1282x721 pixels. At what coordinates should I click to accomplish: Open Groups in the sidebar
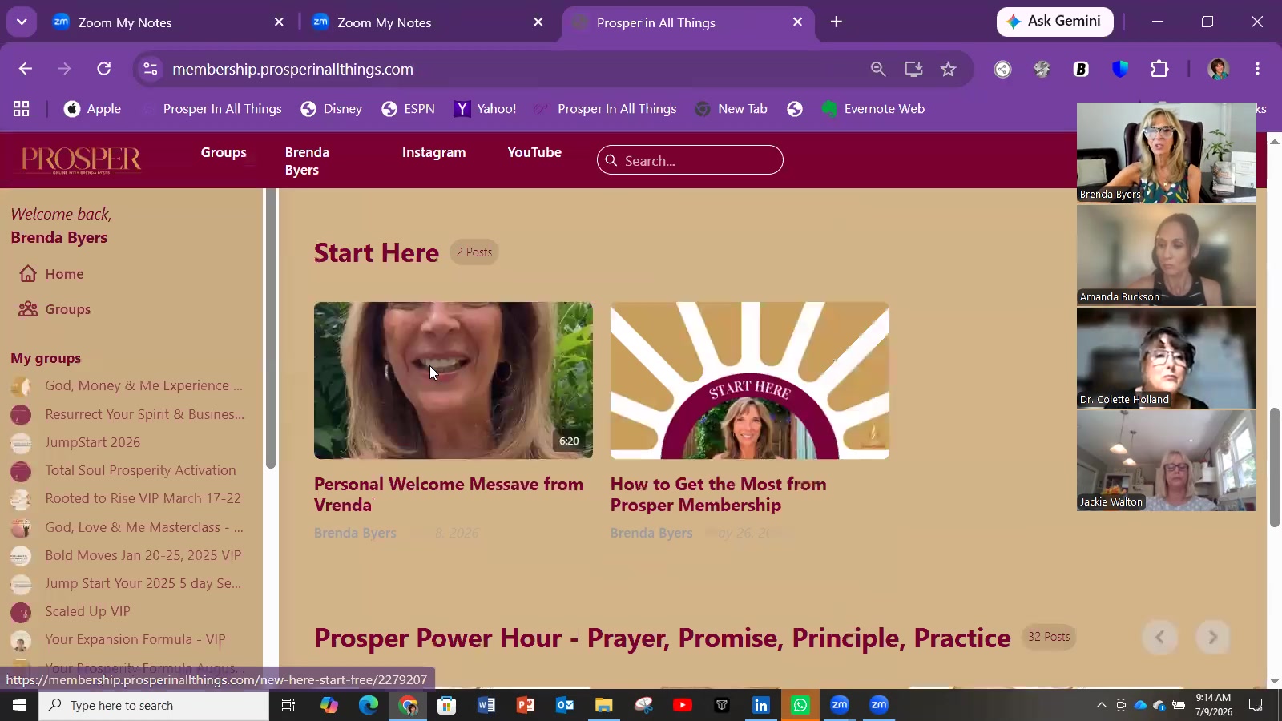pos(54,309)
